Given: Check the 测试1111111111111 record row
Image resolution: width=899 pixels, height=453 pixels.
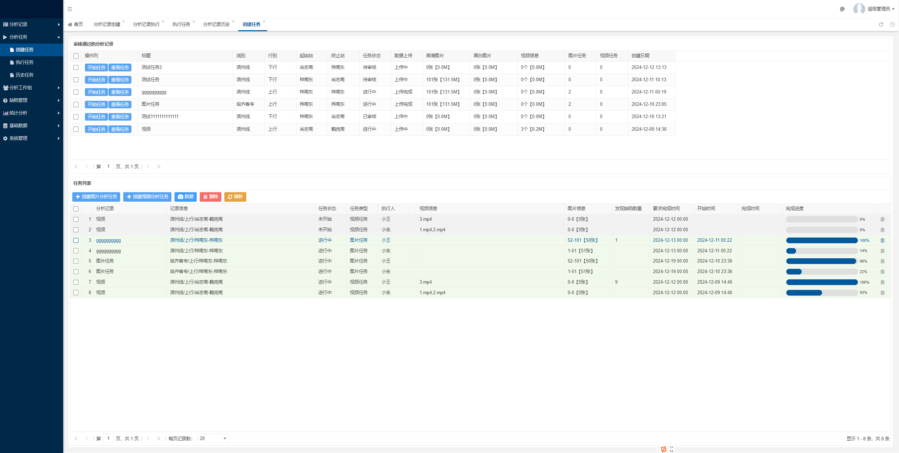Looking at the screenshot, I should tap(76, 117).
